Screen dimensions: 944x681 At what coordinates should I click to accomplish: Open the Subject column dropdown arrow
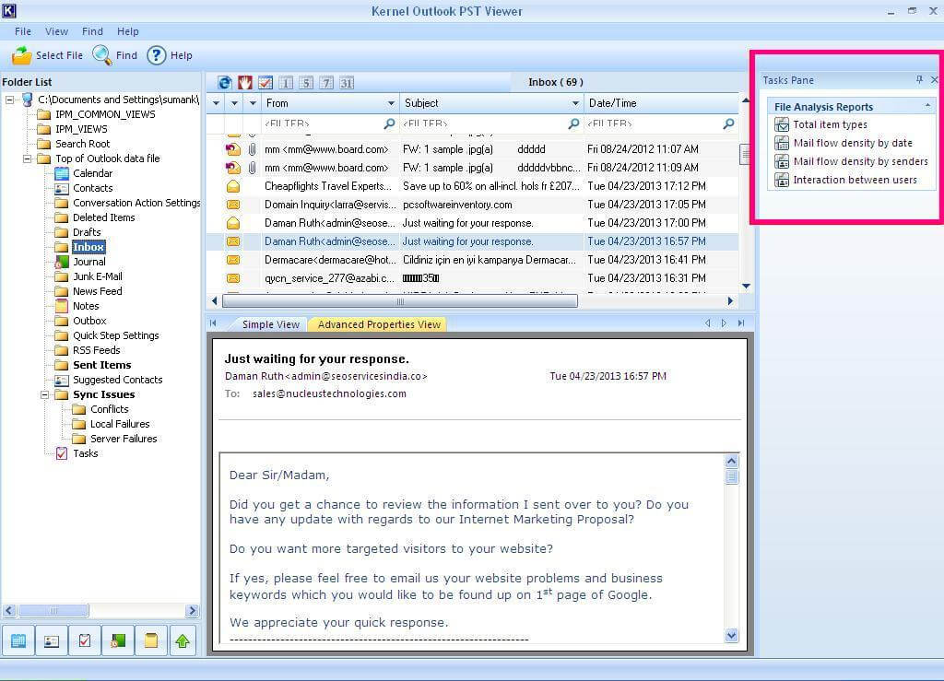tap(575, 103)
